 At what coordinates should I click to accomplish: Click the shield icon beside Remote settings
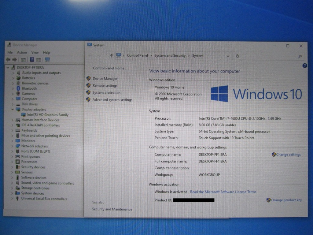point(88,86)
